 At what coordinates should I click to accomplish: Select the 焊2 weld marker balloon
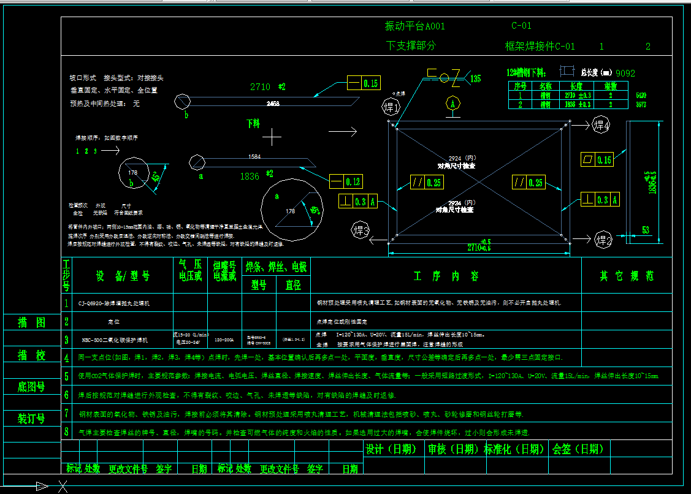coord(604,240)
